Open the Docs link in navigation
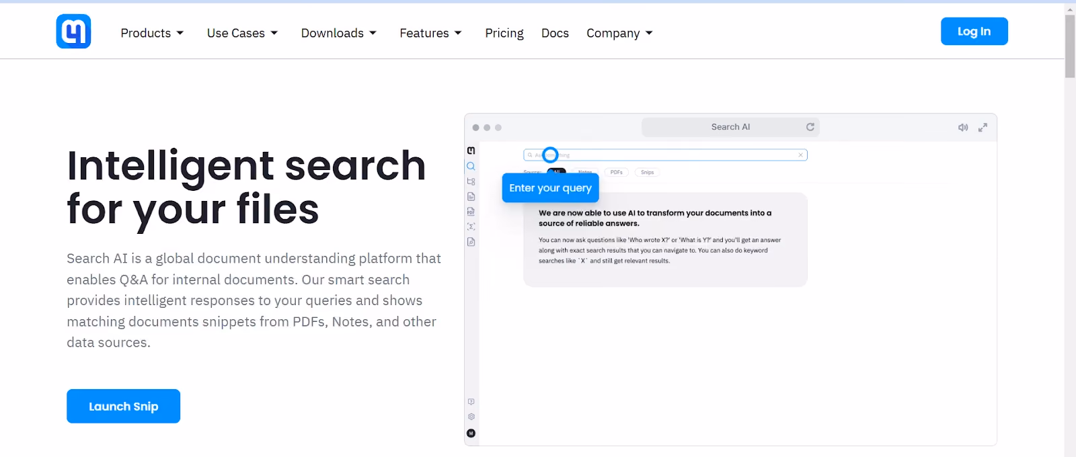Screen dimensions: 1076x457 (x=555, y=33)
